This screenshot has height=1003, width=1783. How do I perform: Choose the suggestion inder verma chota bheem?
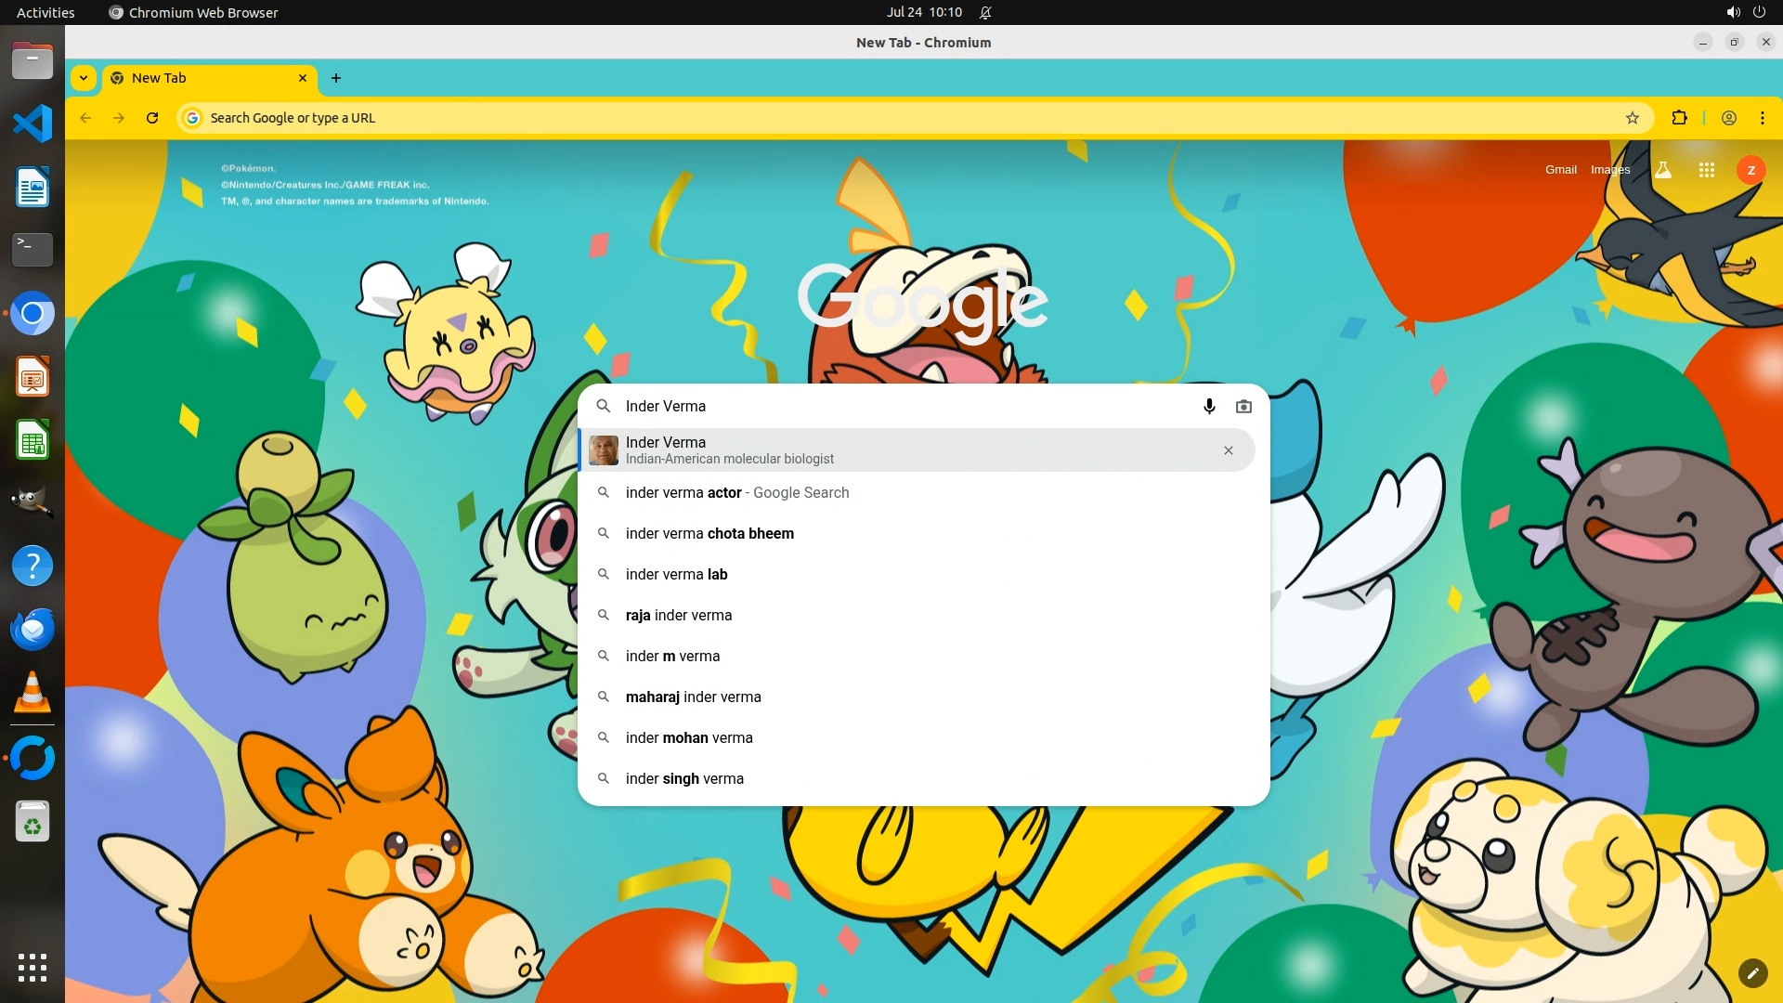pyautogui.click(x=709, y=534)
